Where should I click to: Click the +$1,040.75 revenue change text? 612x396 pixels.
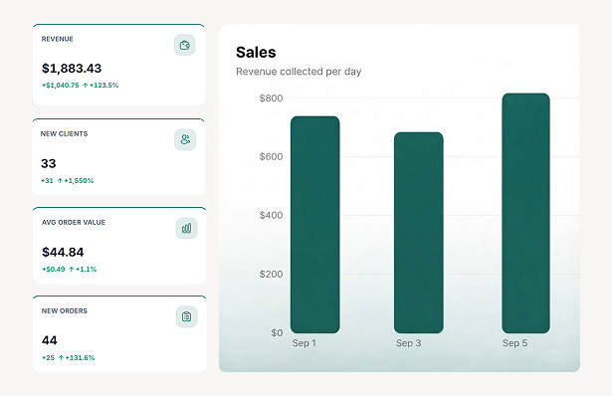[60, 85]
